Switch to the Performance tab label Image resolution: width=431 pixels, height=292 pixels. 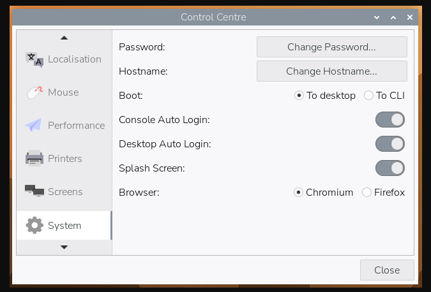[x=76, y=126]
